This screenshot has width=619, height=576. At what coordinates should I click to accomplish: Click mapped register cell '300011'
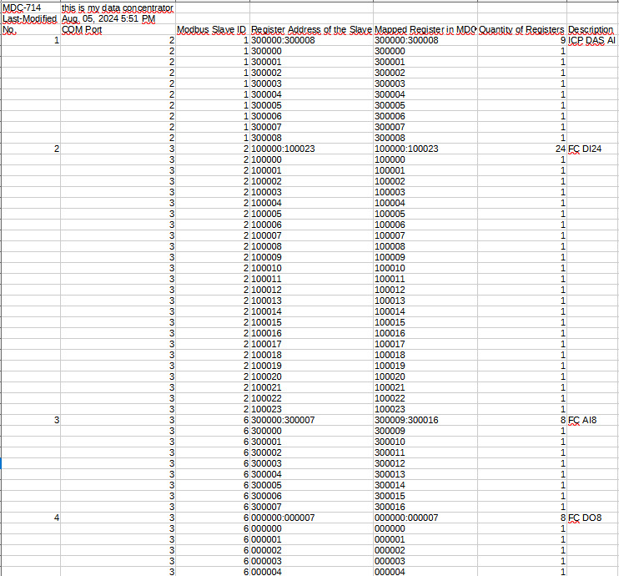pos(425,452)
